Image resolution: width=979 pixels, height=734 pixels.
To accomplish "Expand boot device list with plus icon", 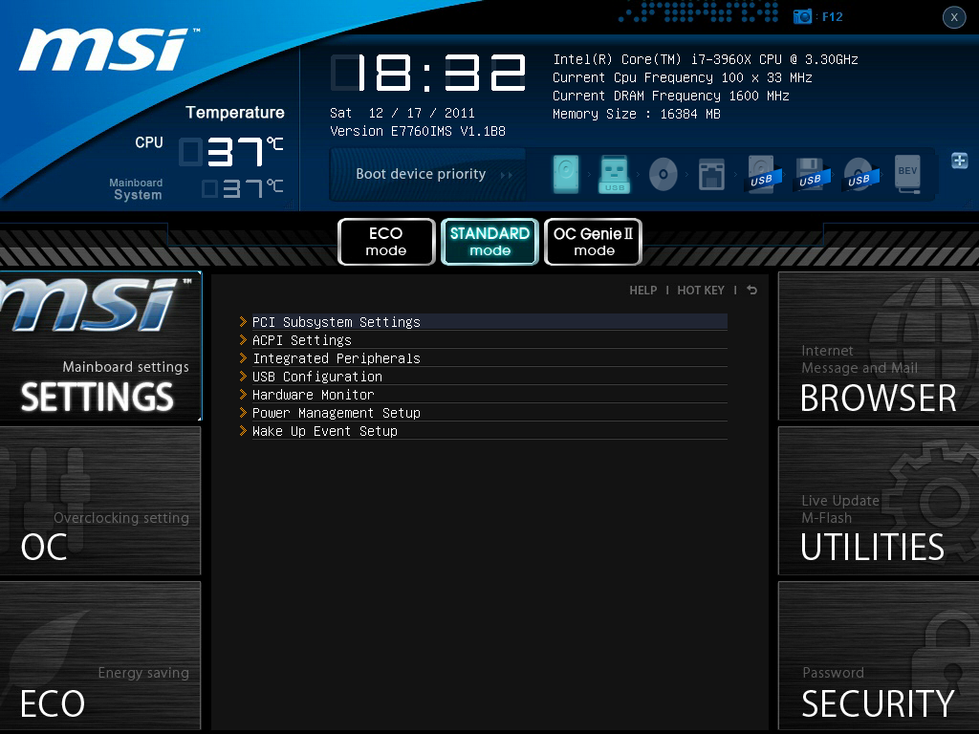I will tap(960, 161).
